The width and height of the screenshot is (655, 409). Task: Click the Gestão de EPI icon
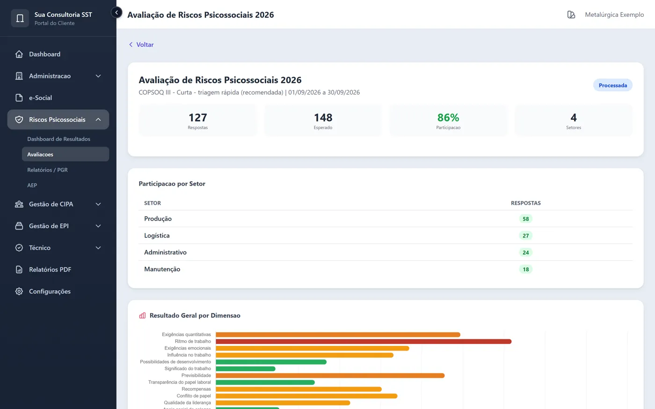click(19, 226)
